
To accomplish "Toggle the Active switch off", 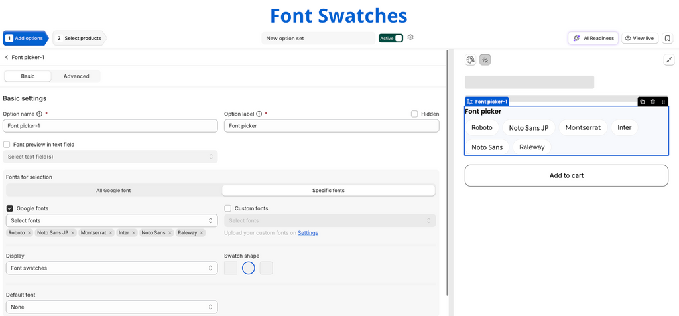I will [391, 38].
